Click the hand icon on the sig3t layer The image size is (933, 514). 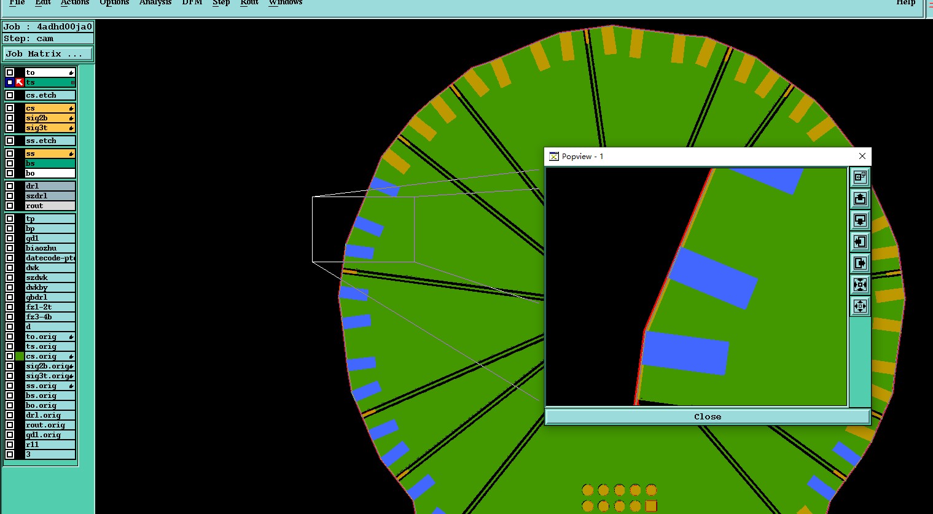(x=71, y=128)
